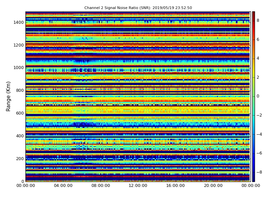This screenshot has width=268, height=201.
Task: Click the 04:00:00 time tick label
Action: click(63, 186)
